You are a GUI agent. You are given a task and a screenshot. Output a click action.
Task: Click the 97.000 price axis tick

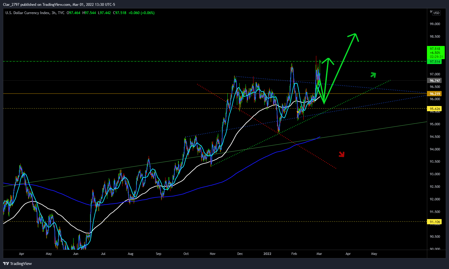tap(435, 74)
